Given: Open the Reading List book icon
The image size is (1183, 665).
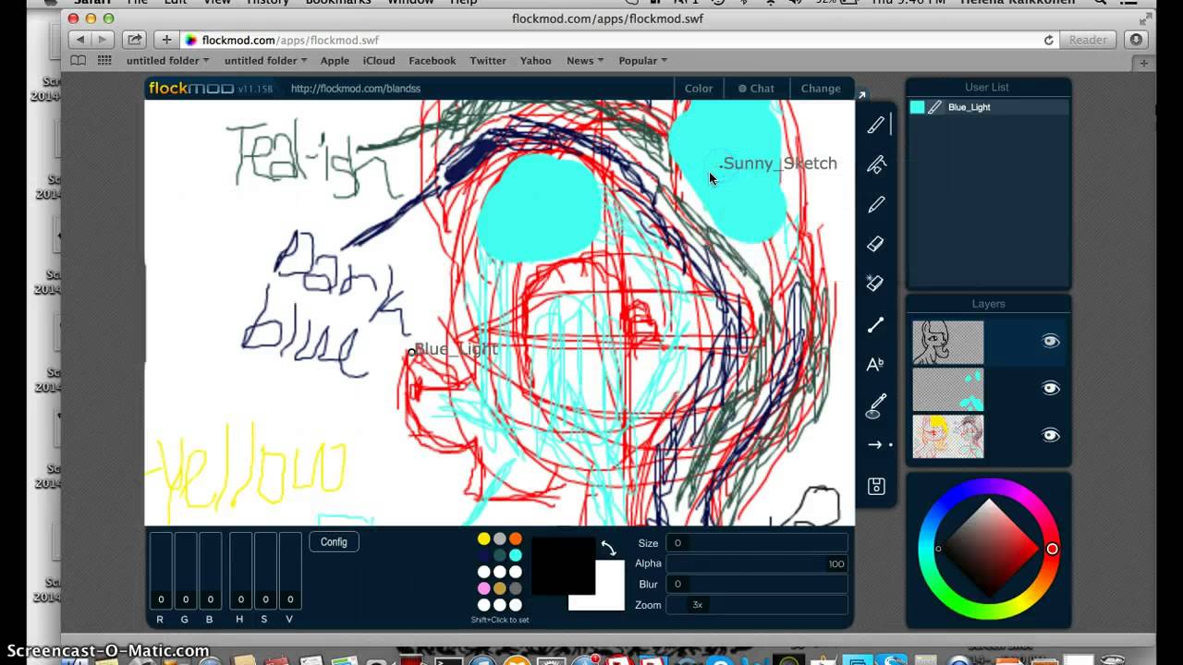Looking at the screenshot, I should pyautogui.click(x=79, y=61).
